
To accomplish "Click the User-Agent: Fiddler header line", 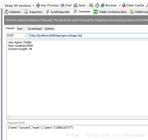I will (x=20, y=42).
